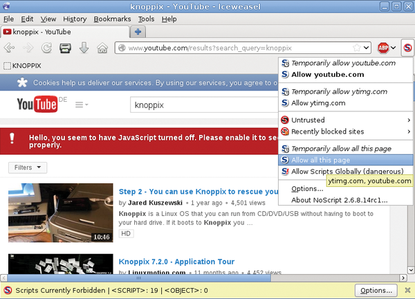The image size is (415, 299).
Task: Click the site identity globe icon
Action: coord(122,48)
